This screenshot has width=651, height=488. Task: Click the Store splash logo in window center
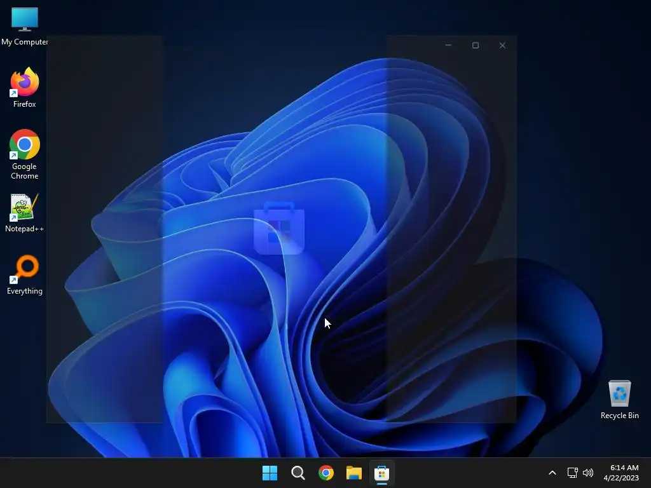pyautogui.click(x=279, y=229)
